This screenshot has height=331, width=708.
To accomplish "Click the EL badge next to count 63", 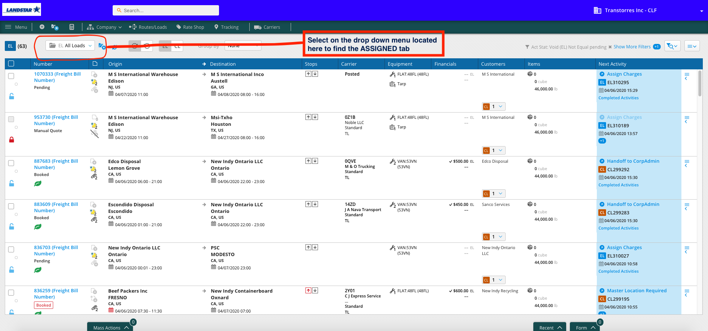I will pos(10,46).
